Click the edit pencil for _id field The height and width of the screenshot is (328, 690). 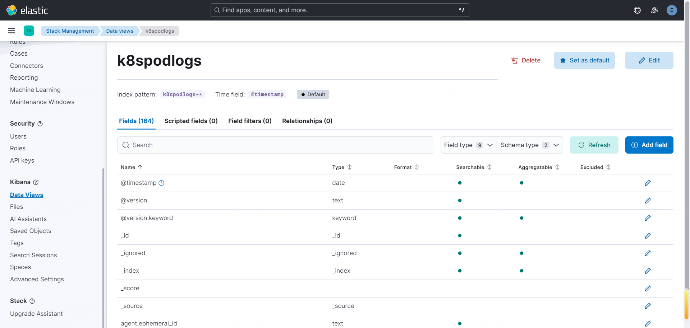(647, 236)
